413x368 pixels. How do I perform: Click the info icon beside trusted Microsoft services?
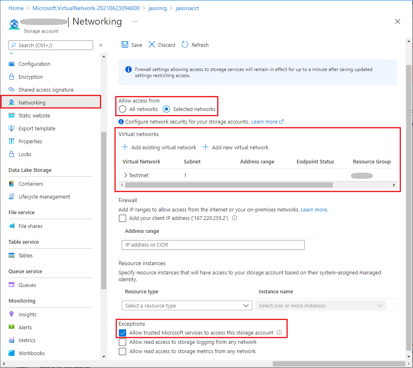click(279, 332)
